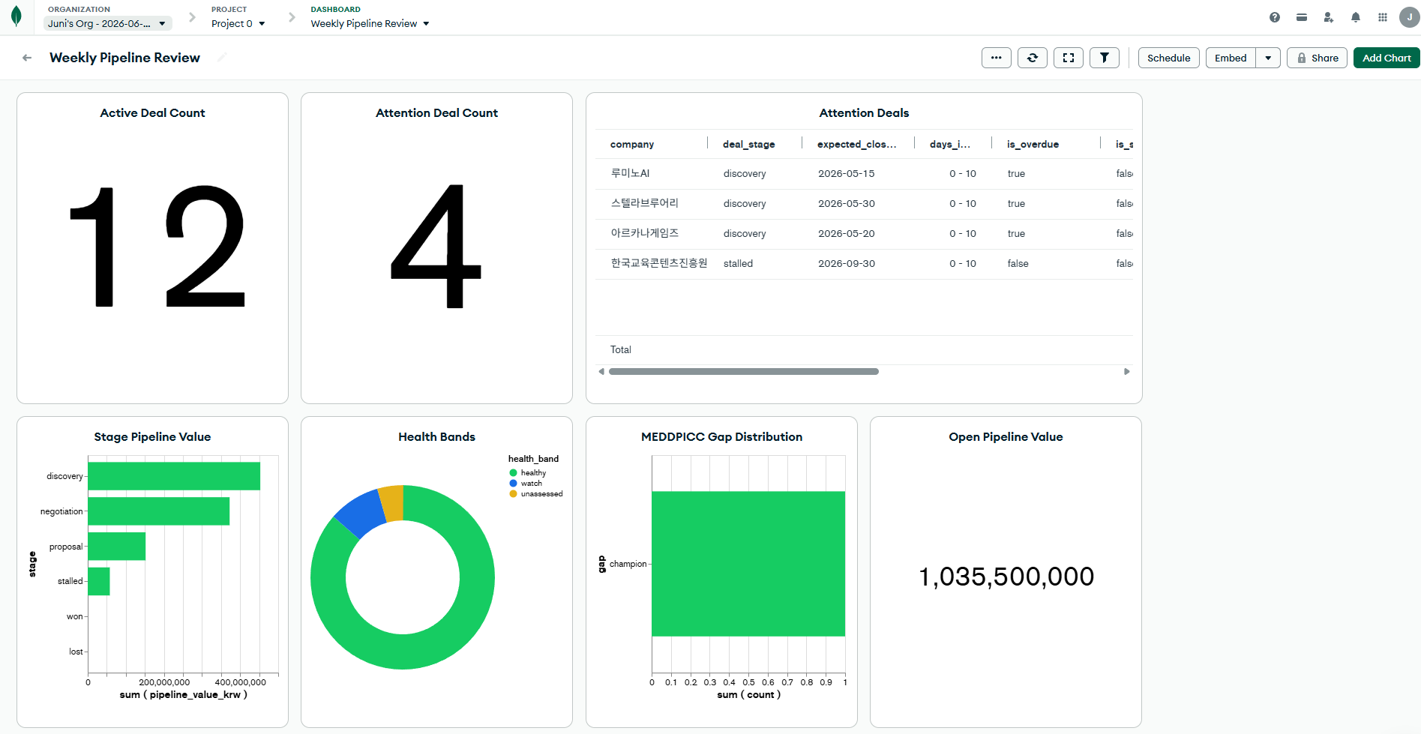Click the Attention Deal Count chart title
Image resolution: width=1421 pixels, height=734 pixels.
click(436, 112)
